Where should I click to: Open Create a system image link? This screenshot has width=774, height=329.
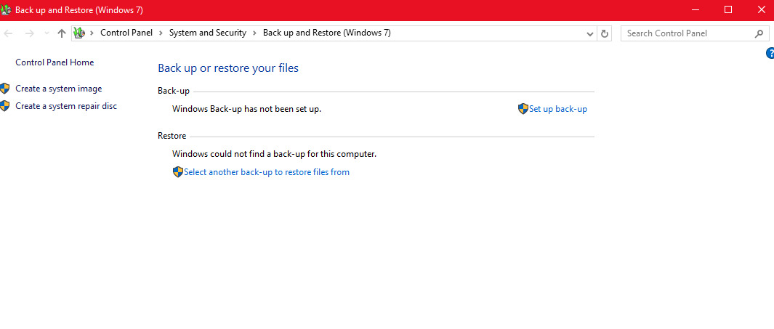pos(59,89)
